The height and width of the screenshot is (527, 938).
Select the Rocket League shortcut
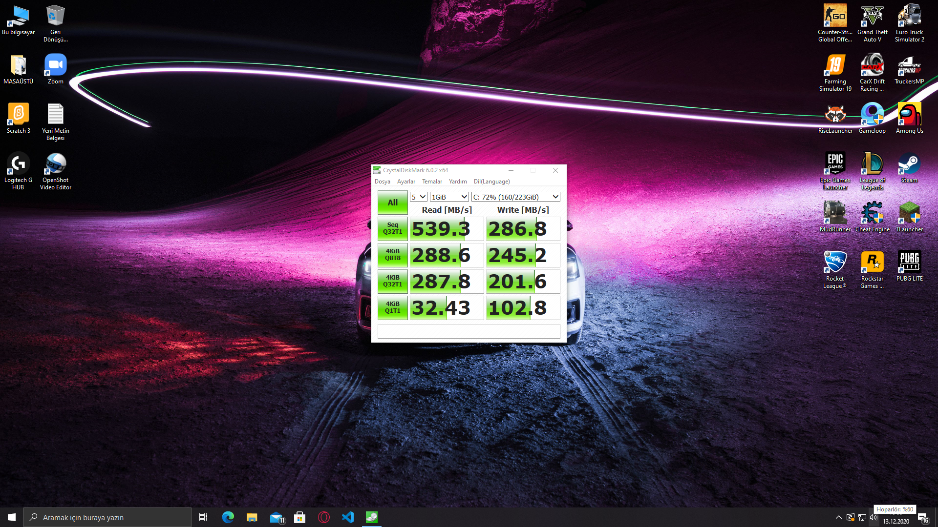click(835, 270)
